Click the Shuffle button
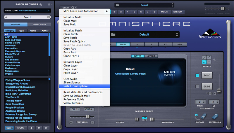 [x=20, y=128]
